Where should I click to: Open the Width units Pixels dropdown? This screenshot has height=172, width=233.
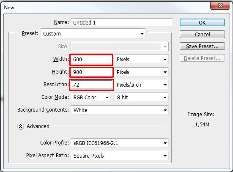pos(141,60)
